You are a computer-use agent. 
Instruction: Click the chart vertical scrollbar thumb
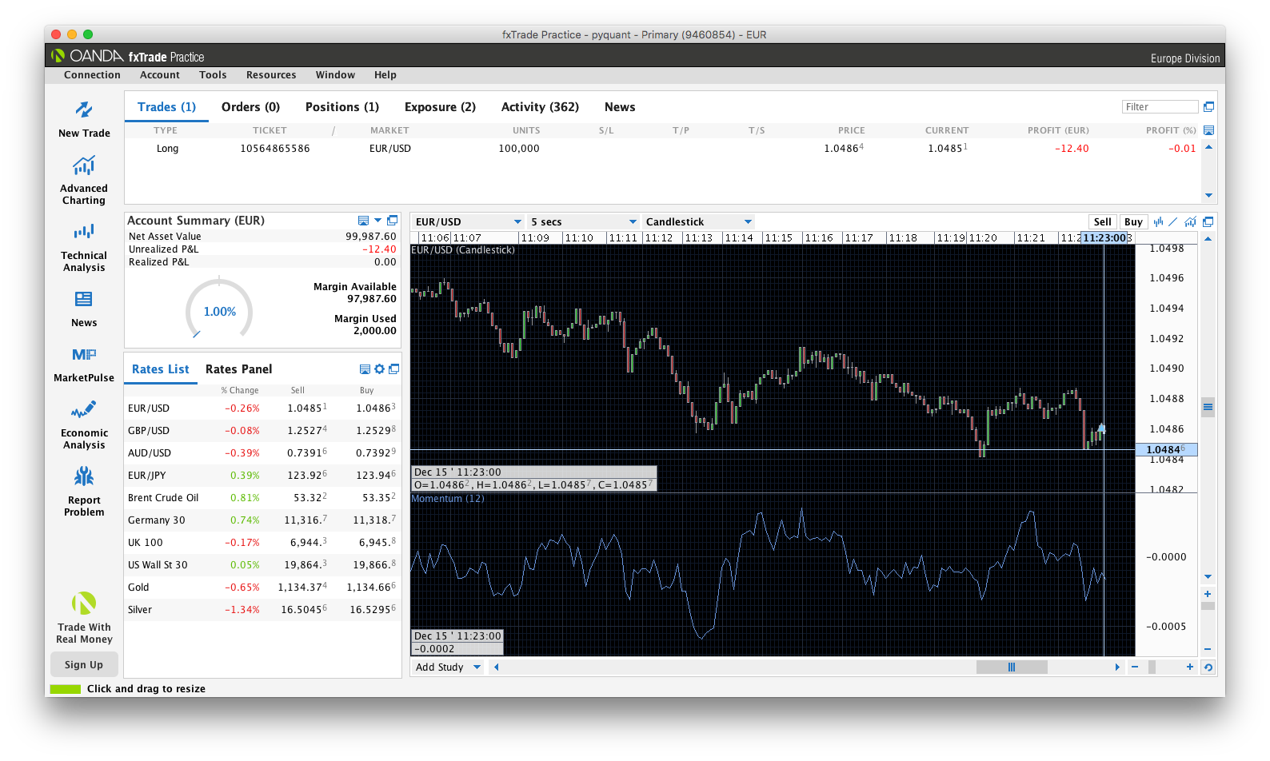point(1208,407)
